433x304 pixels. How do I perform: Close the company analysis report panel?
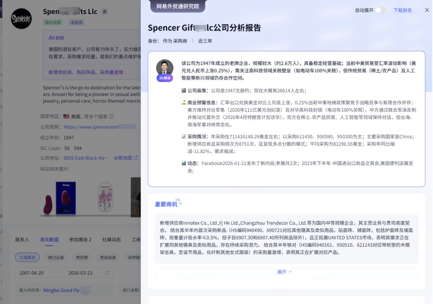(427, 10)
